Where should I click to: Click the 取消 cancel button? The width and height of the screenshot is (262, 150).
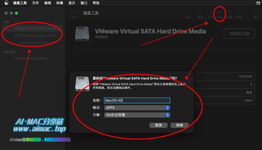tap(158, 125)
